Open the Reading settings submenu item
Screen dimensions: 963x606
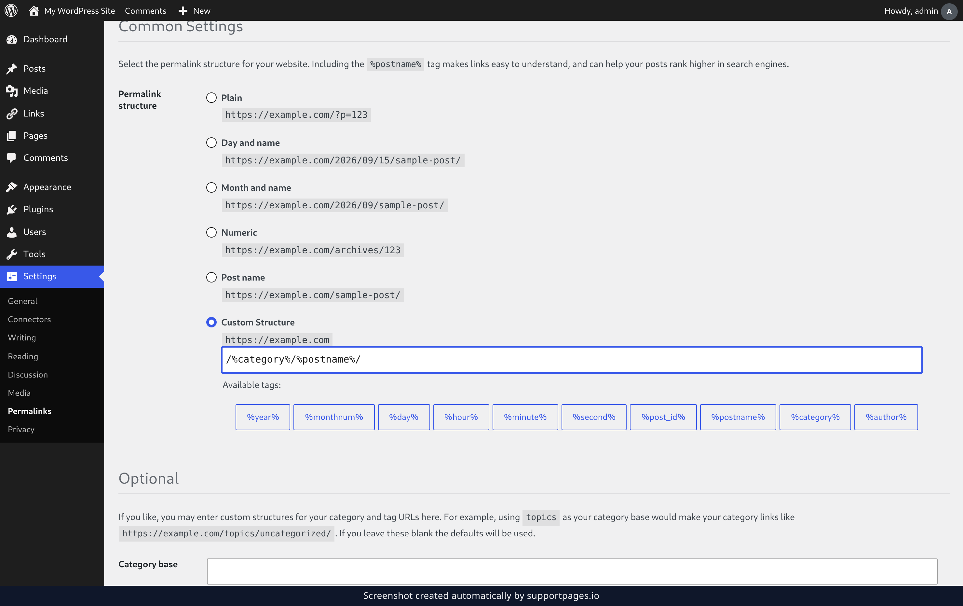[23, 356]
